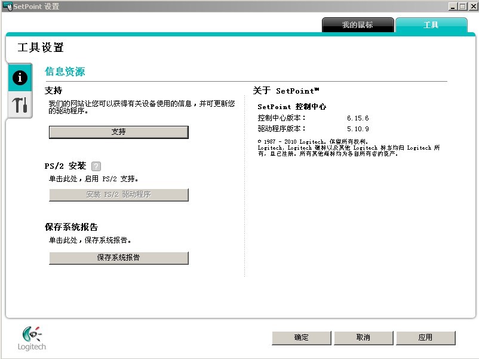The width and height of the screenshot is (479, 359).
Task: Click the 关于 SetPoint heading
Action: point(286,91)
